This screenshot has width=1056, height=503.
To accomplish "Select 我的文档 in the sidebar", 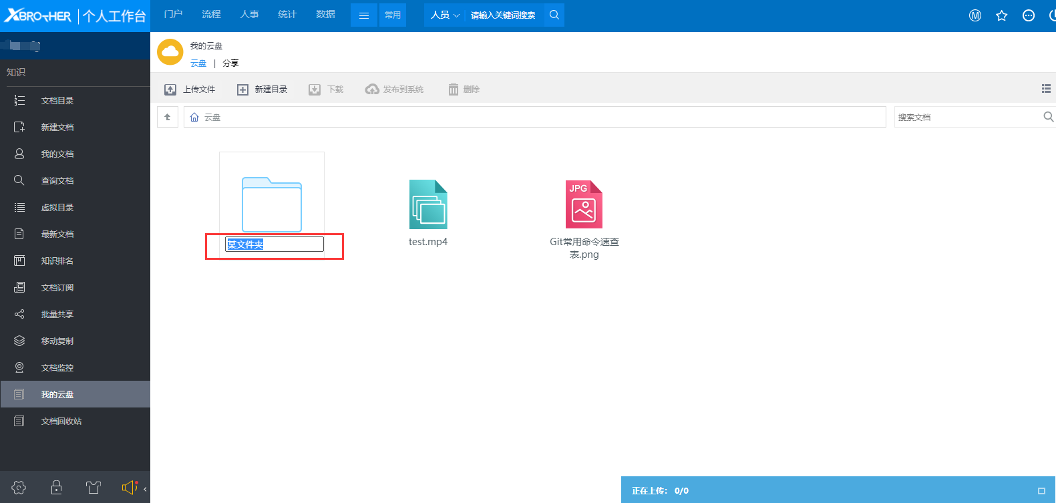I will (57, 154).
